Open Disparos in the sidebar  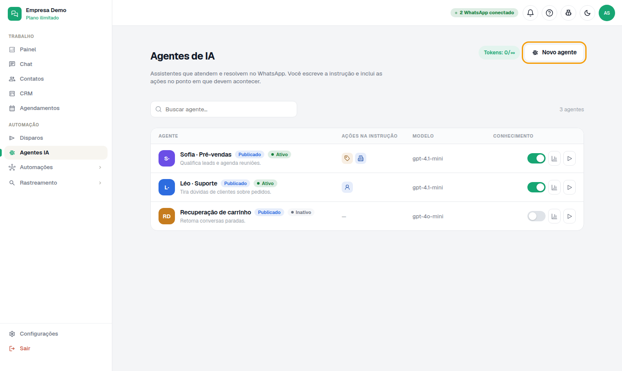[x=56, y=138]
